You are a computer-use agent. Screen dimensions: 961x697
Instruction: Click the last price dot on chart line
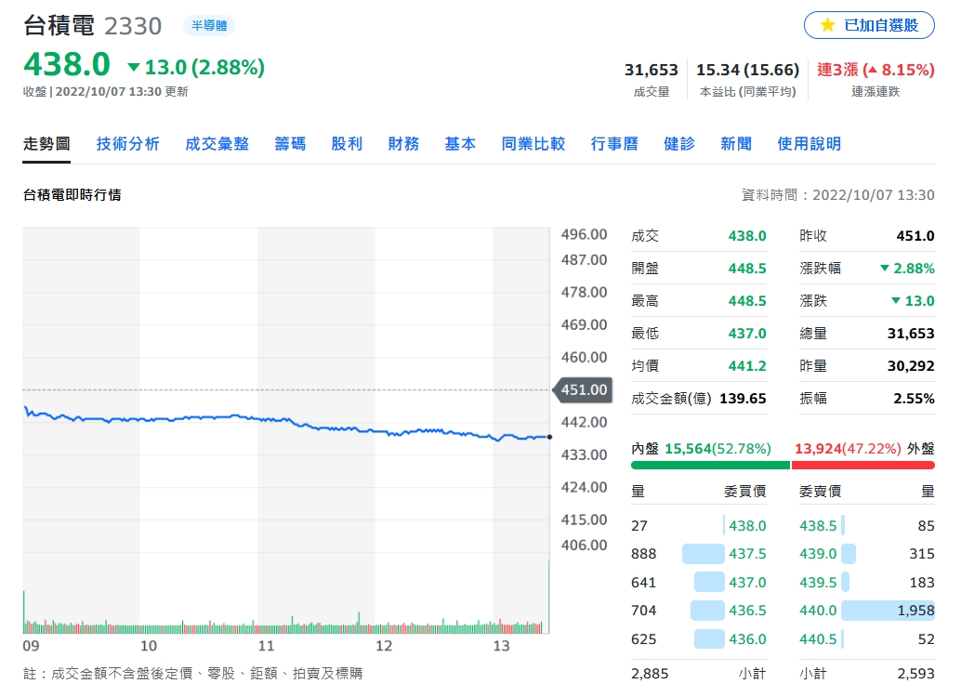pyautogui.click(x=549, y=437)
